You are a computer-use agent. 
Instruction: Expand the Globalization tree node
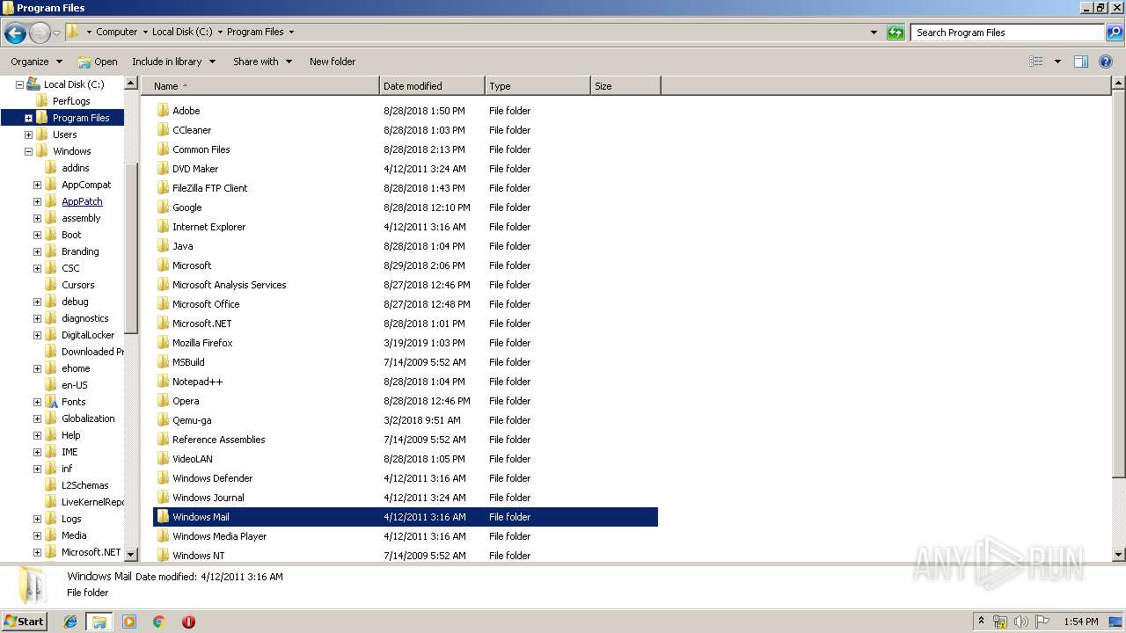pyautogui.click(x=37, y=418)
